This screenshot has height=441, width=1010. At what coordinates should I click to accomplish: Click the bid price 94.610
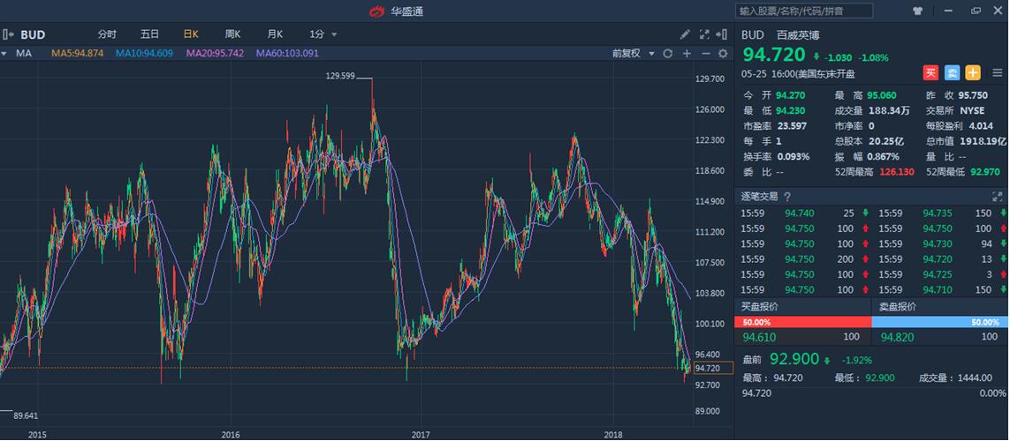tap(759, 338)
